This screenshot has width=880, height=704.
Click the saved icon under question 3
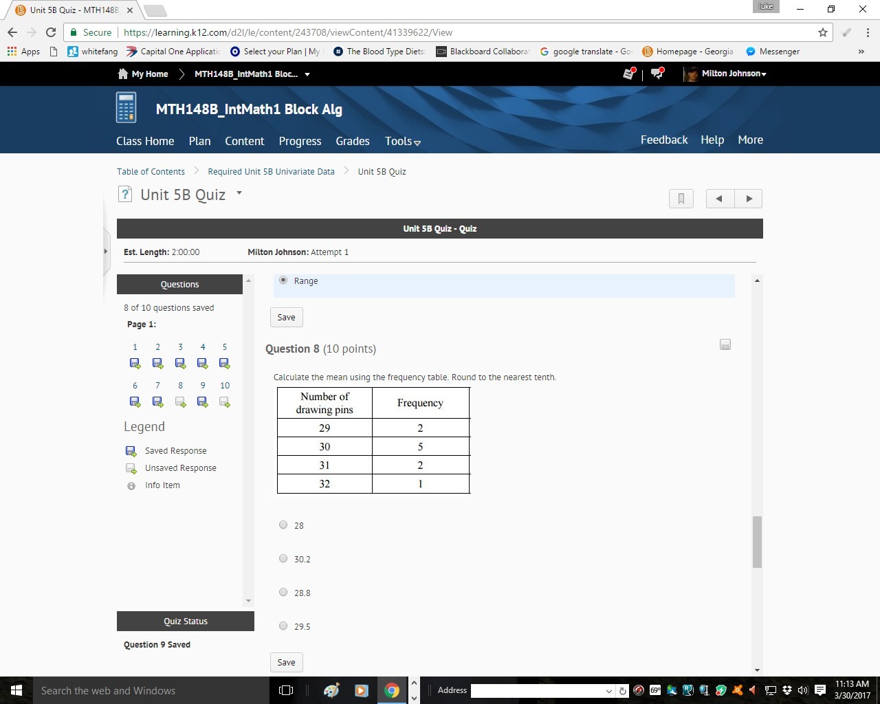pos(180,363)
